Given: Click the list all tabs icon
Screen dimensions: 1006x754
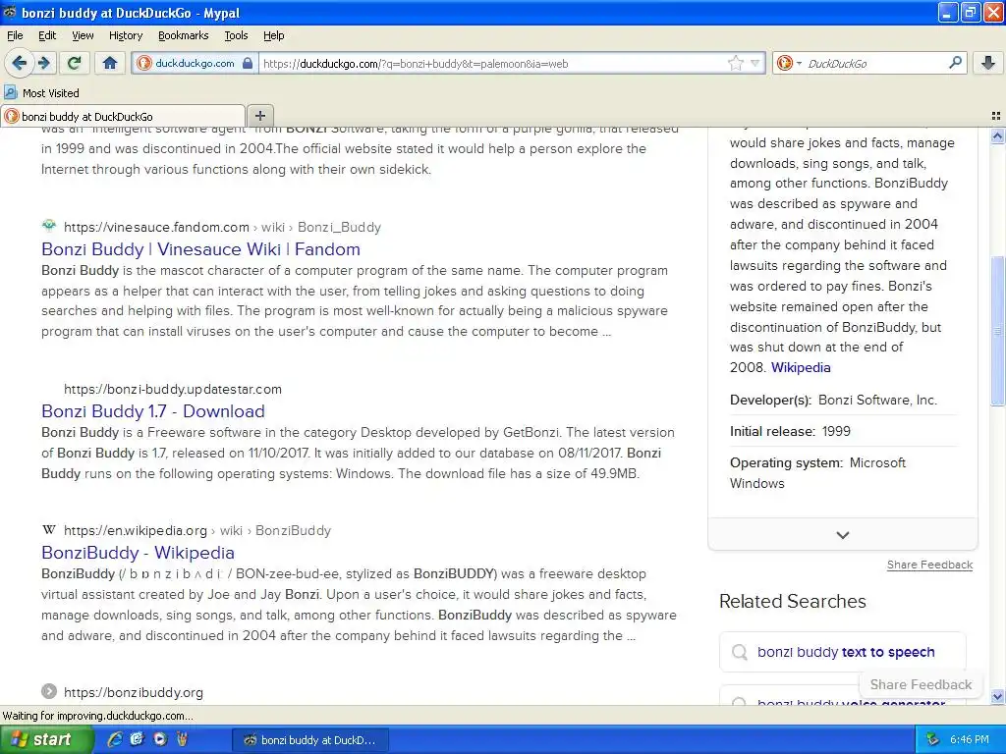Looking at the screenshot, I should [x=996, y=116].
